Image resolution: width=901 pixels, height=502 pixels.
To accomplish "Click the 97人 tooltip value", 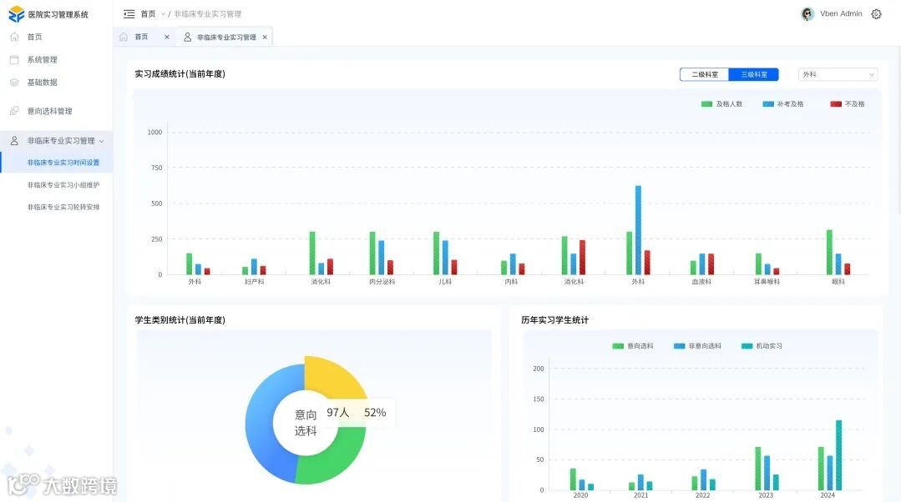I will 338,413.
